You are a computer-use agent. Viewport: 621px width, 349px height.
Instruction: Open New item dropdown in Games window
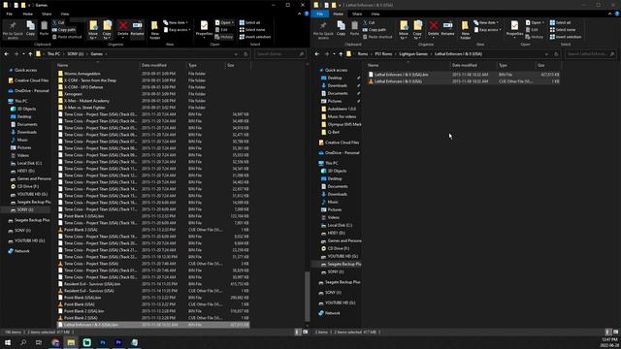pyautogui.click(x=176, y=22)
